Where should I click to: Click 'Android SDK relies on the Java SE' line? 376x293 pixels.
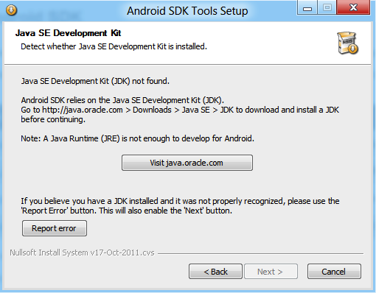point(122,100)
